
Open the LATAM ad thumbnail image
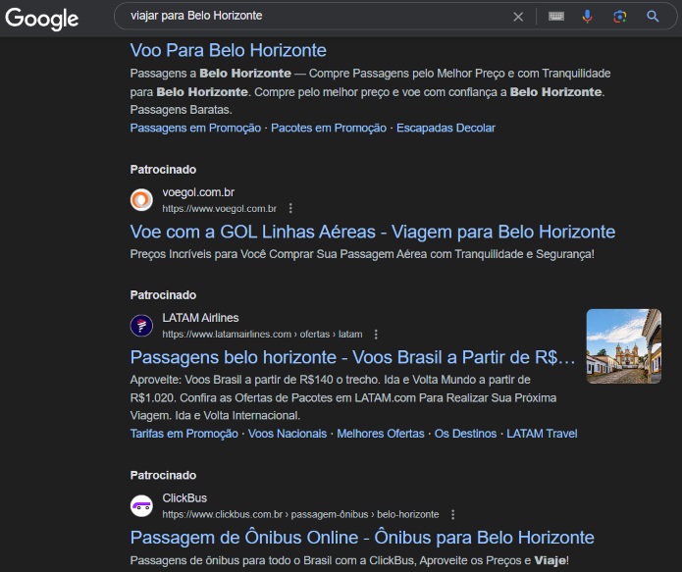click(624, 346)
